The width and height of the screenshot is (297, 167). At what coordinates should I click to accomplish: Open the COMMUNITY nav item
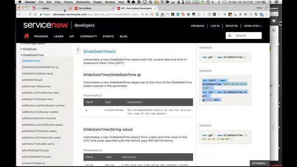[x=89, y=36]
